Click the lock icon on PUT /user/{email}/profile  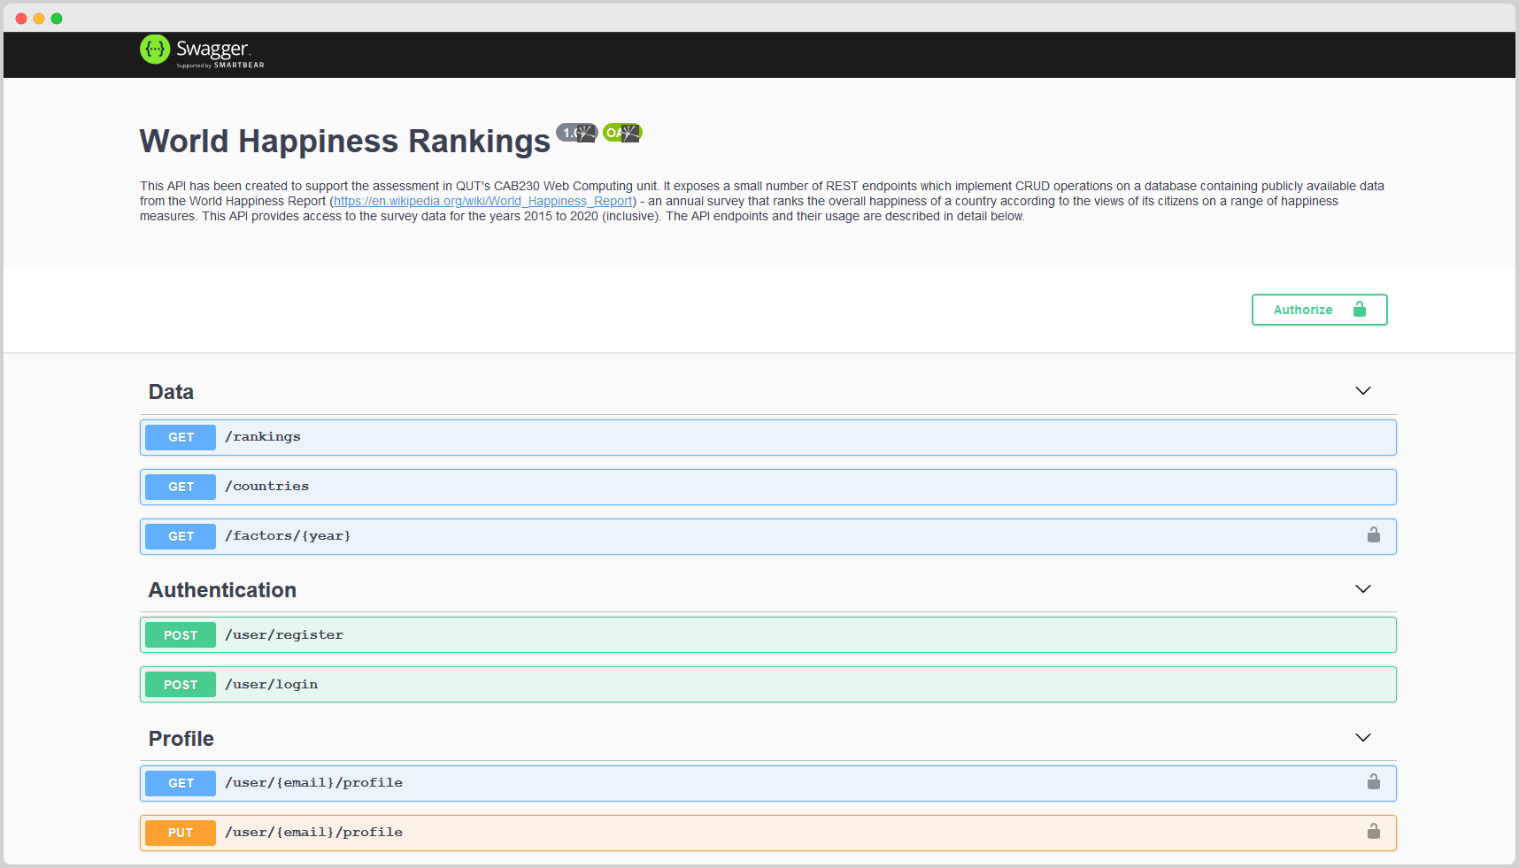(x=1373, y=832)
